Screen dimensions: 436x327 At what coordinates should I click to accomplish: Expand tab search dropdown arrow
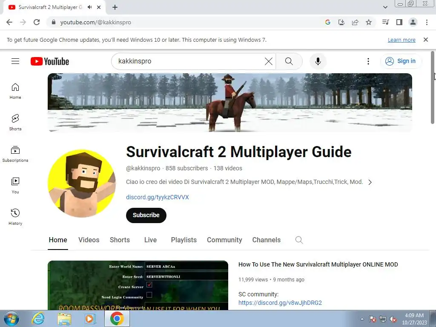click(x=385, y=7)
